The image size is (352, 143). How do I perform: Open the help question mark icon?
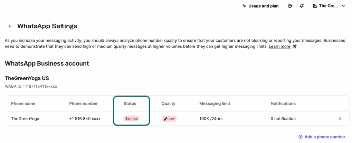(290, 6)
